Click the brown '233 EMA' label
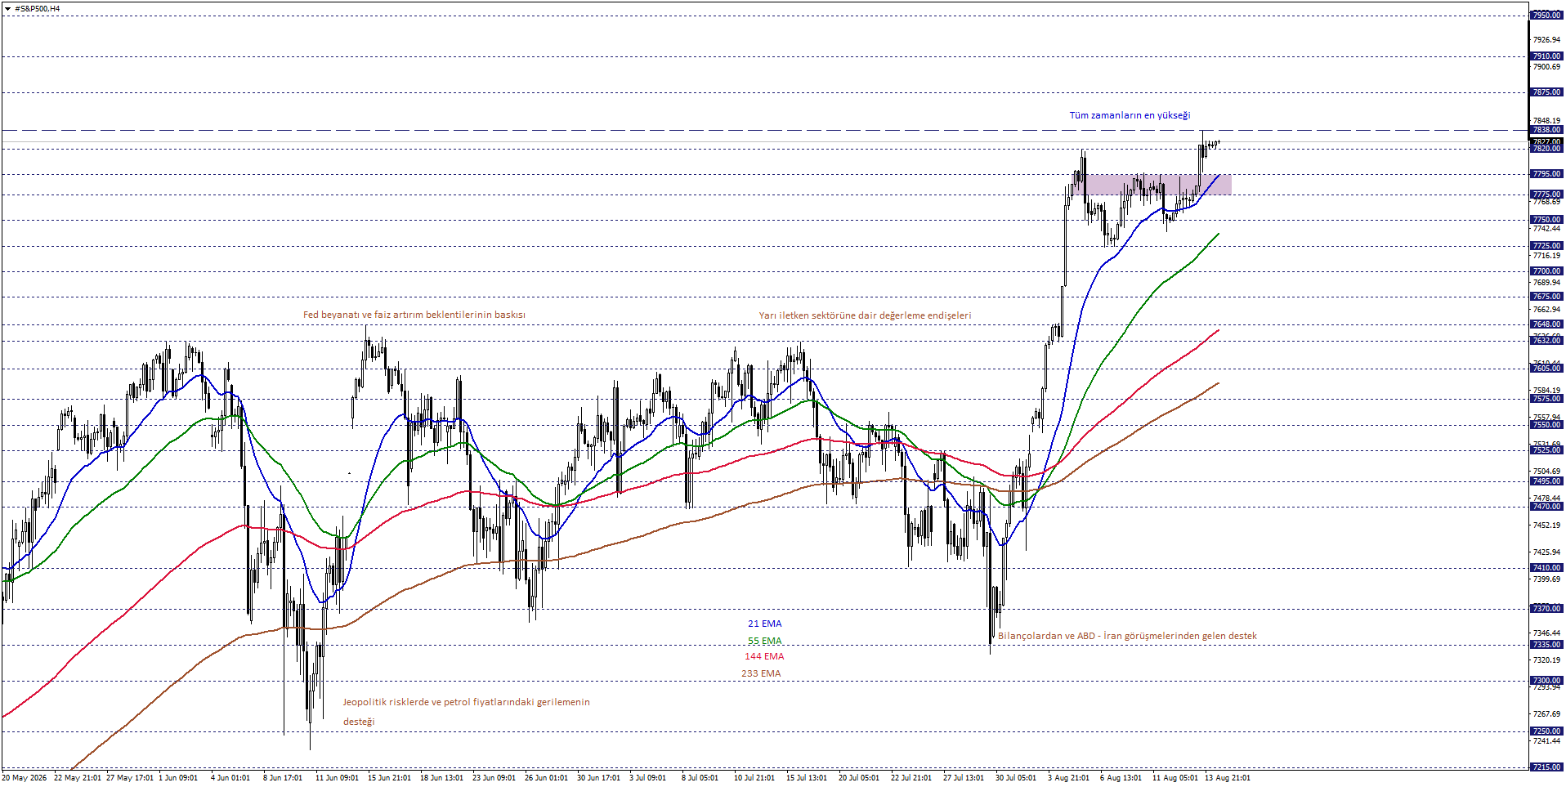 click(761, 673)
